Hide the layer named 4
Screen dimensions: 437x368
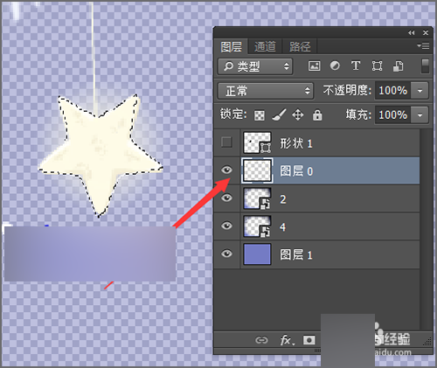coord(226,226)
